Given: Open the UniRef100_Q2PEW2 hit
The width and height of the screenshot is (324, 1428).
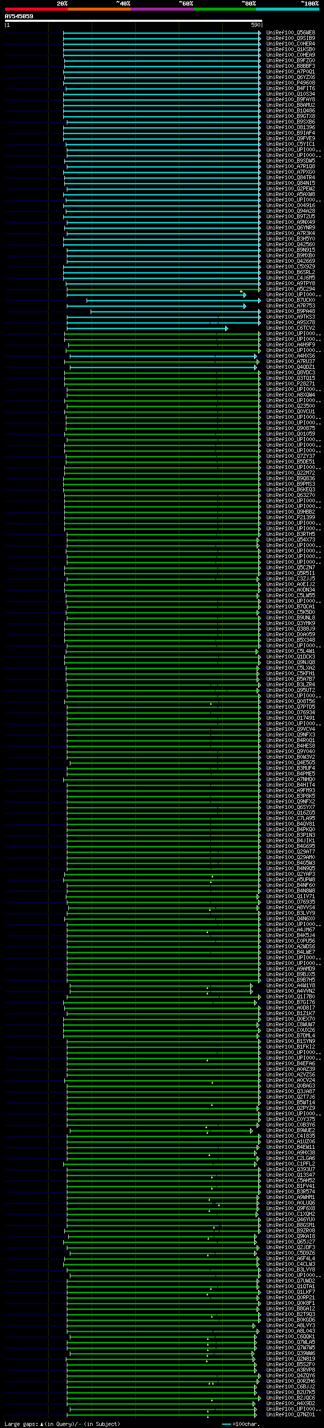Looking at the screenshot, I should 291,188.
